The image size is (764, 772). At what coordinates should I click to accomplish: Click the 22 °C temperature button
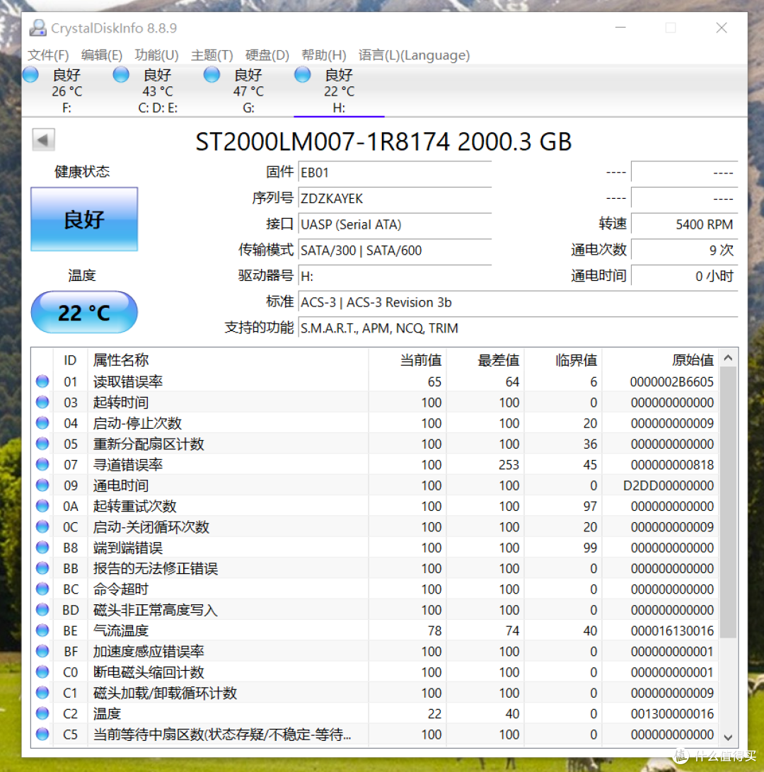pos(84,312)
